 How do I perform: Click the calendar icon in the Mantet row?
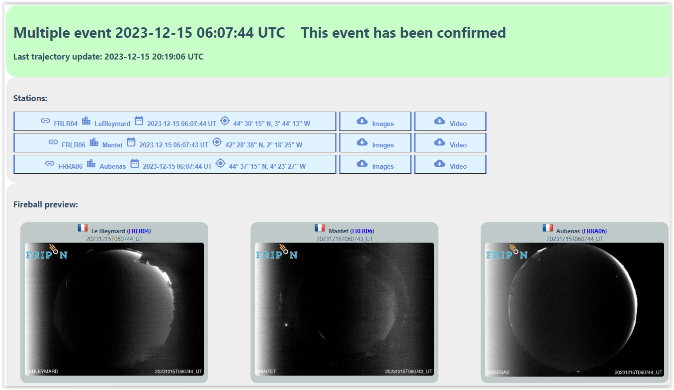131,142
